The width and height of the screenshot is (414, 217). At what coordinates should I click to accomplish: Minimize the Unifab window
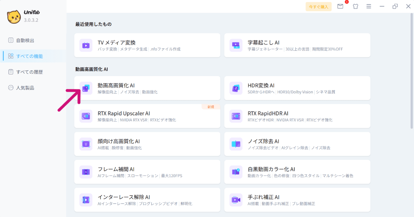point(382,7)
